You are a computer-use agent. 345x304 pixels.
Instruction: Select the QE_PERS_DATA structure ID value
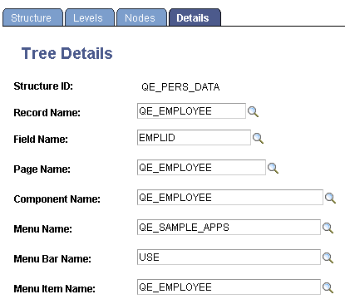[x=180, y=87]
